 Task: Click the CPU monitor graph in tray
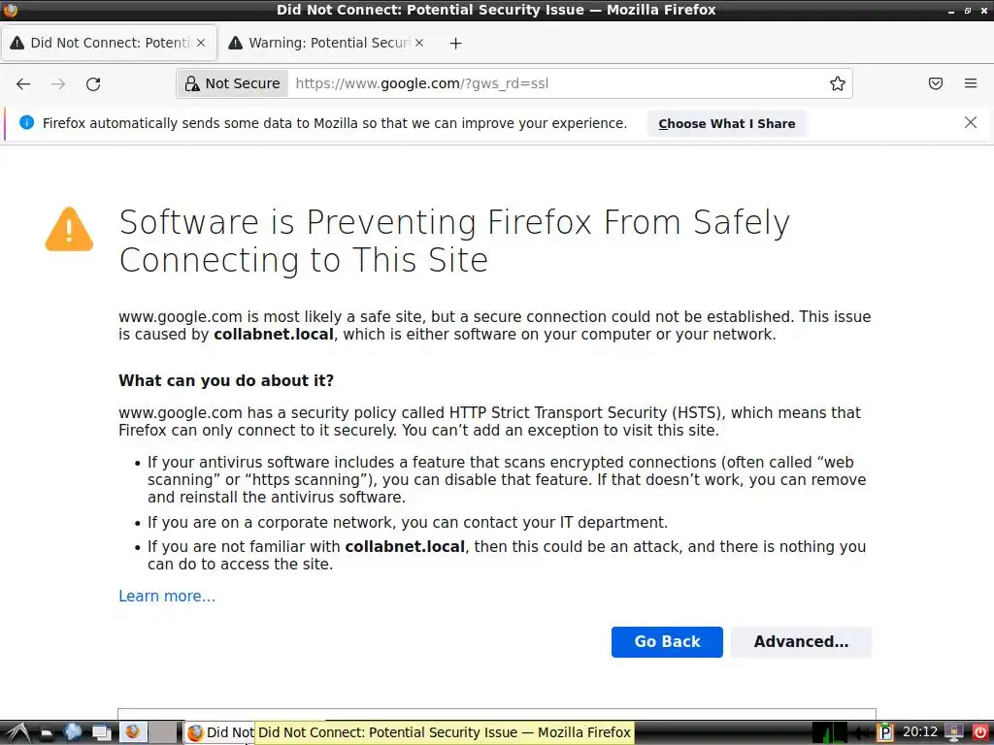coord(830,733)
